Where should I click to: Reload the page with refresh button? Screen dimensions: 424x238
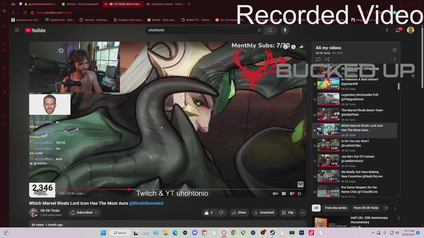pos(25,13)
